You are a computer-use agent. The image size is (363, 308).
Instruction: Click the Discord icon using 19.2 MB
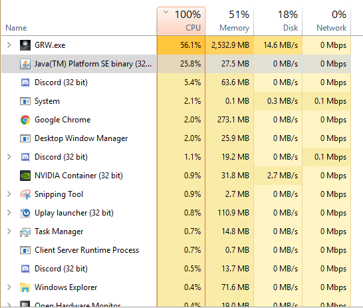coord(25,157)
